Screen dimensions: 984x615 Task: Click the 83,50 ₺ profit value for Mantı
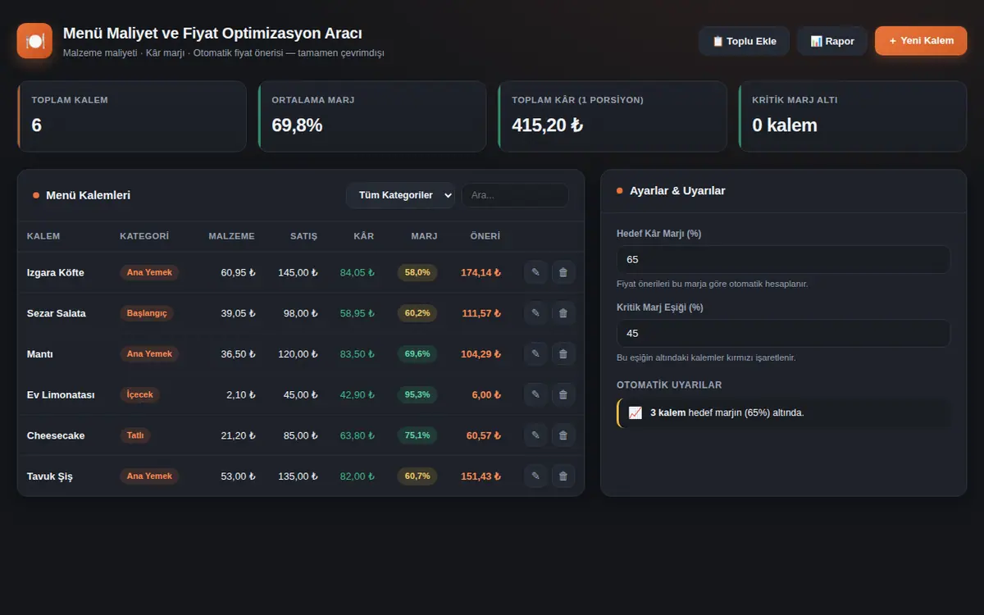[x=357, y=354]
